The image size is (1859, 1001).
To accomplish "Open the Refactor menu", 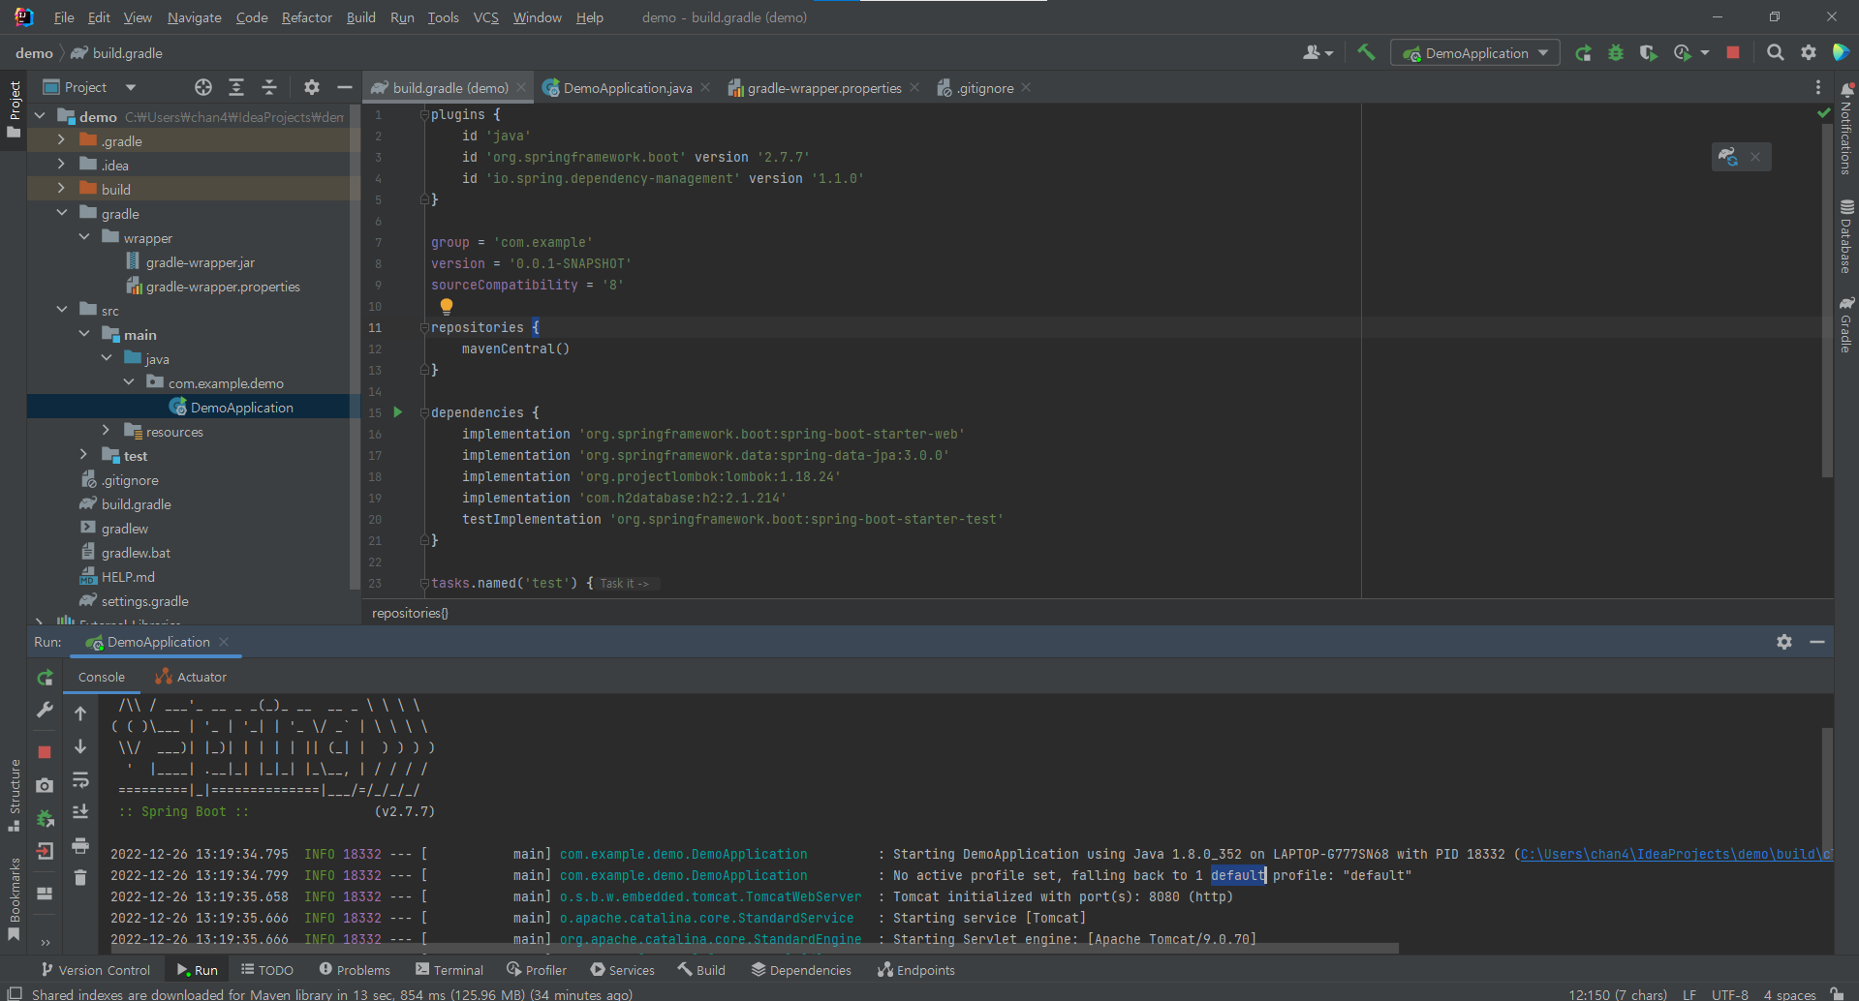I will point(306,17).
